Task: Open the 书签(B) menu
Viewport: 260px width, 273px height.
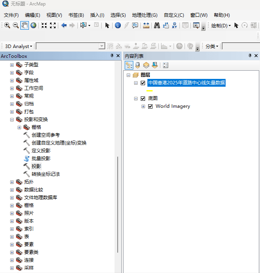Action: coord(76,15)
